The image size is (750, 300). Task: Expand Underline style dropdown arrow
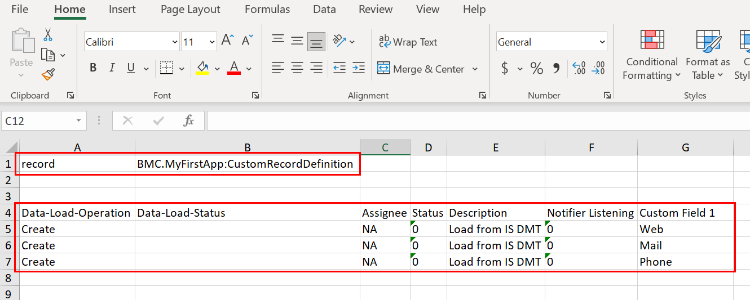click(x=146, y=69)
